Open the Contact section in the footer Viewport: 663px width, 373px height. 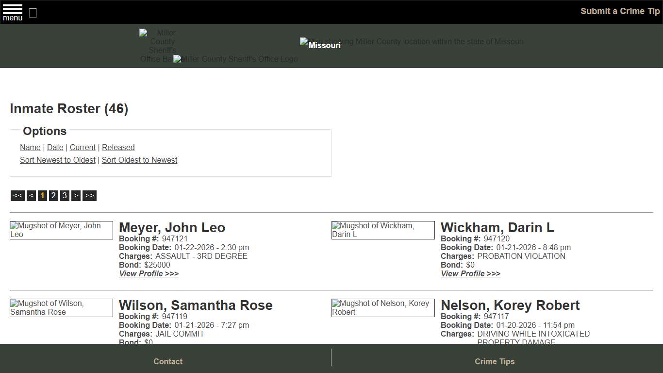tap(168, 361)
